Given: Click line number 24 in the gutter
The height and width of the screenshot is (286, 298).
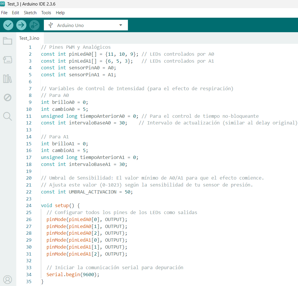Looking at the screenshot, I should pyautogui.click(x=29, y=206).
